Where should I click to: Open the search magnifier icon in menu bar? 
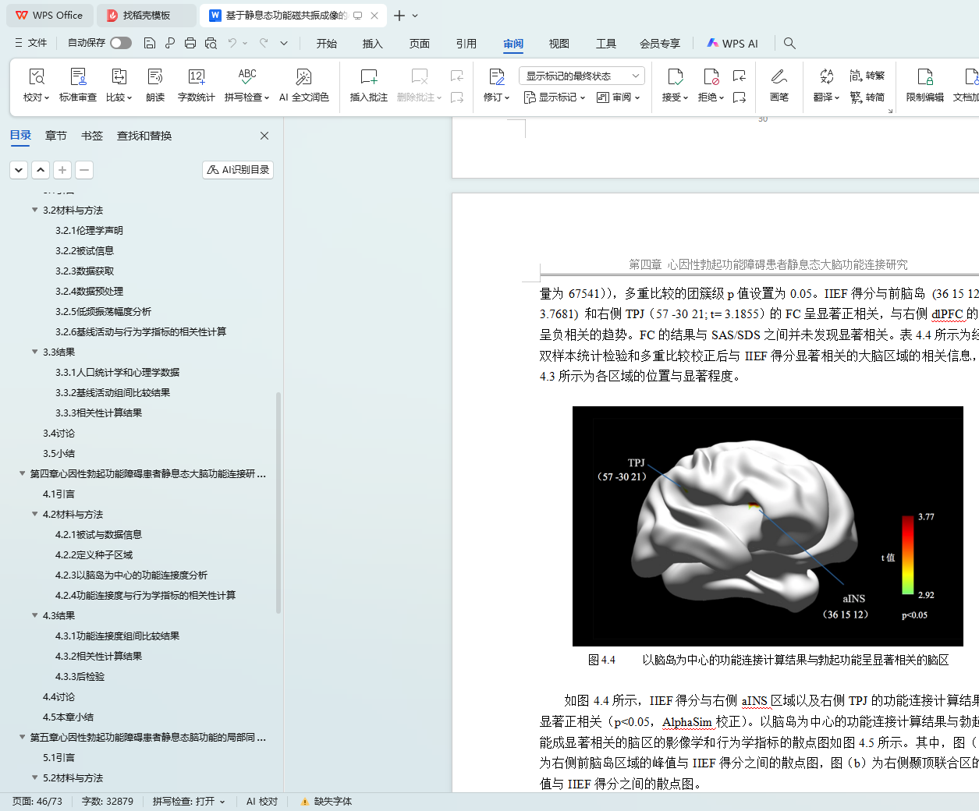pos(789,43)
